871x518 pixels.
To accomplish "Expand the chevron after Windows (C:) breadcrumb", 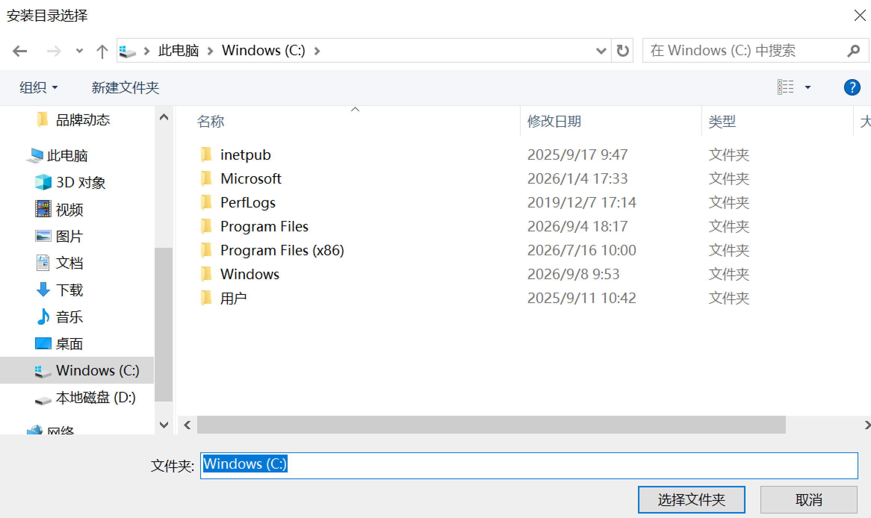I will [317, 51].
